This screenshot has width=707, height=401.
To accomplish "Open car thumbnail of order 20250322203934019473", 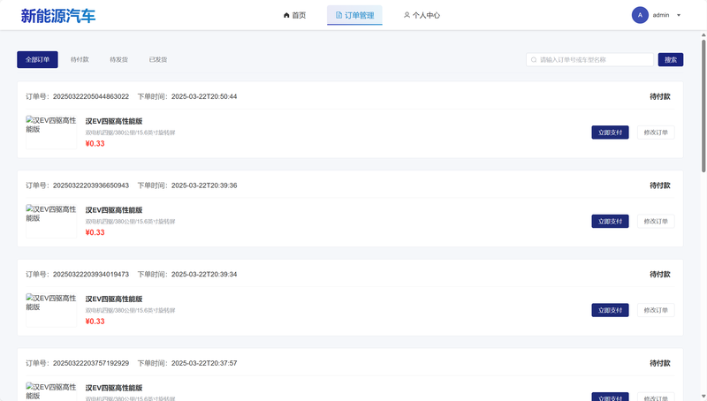I will tap(51, 310).
